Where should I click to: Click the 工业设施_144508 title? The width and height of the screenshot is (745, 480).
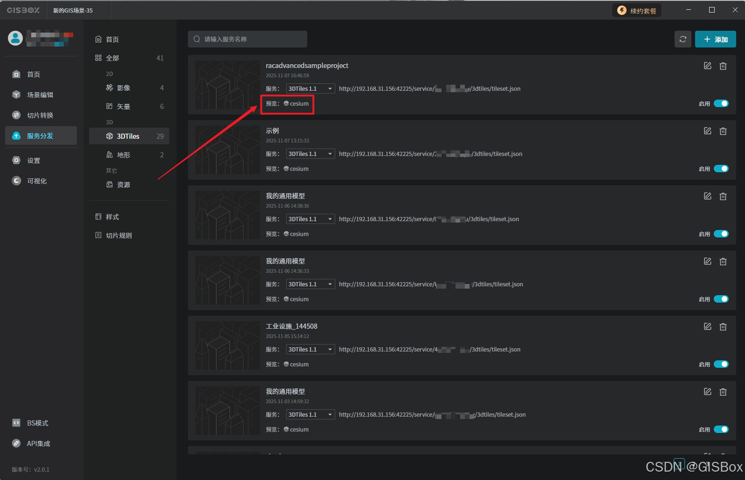(x=291, y=326)
